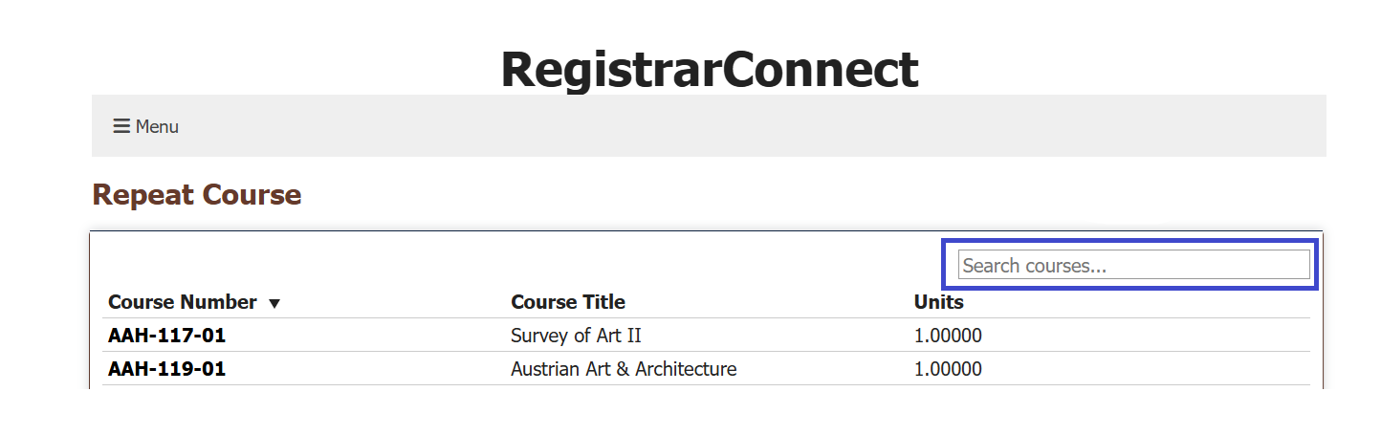Sort by the Units column header

click(938, 302)
